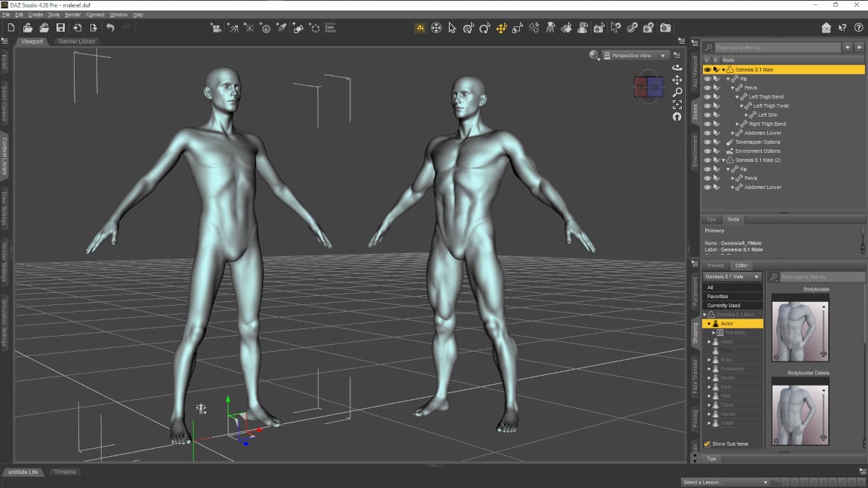The width and height of the screenshot is (868, 488).
Task: Click the viewport zoom magnifier icon
Action: (677, 92)
